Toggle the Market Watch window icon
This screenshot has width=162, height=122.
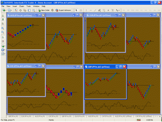(x=16, y=10)
